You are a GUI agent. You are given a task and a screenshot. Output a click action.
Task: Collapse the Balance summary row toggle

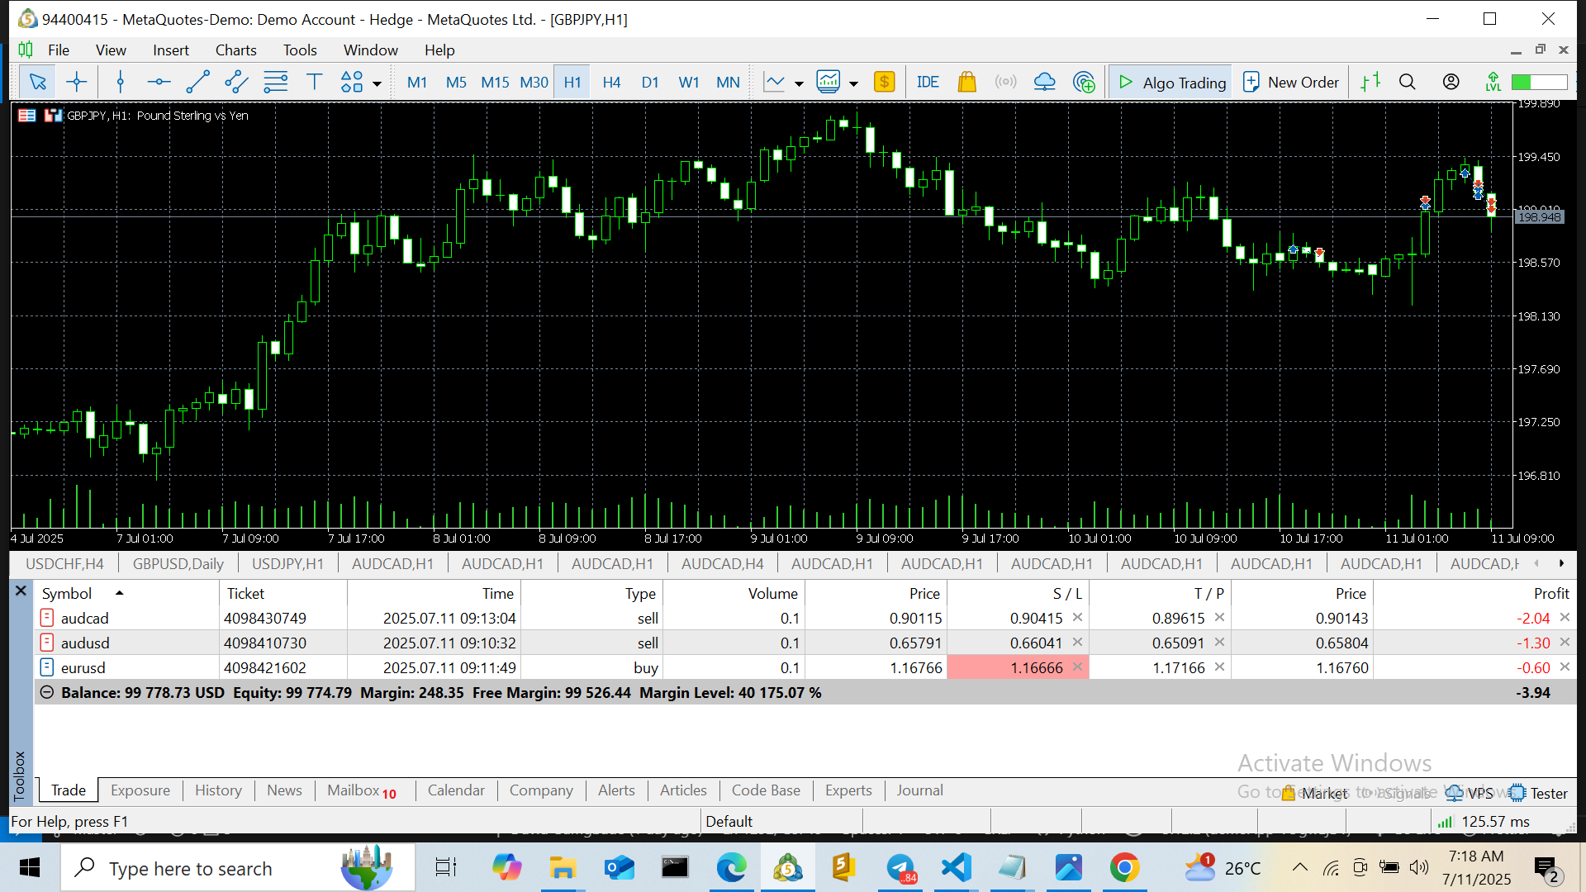tap(47, 692)
